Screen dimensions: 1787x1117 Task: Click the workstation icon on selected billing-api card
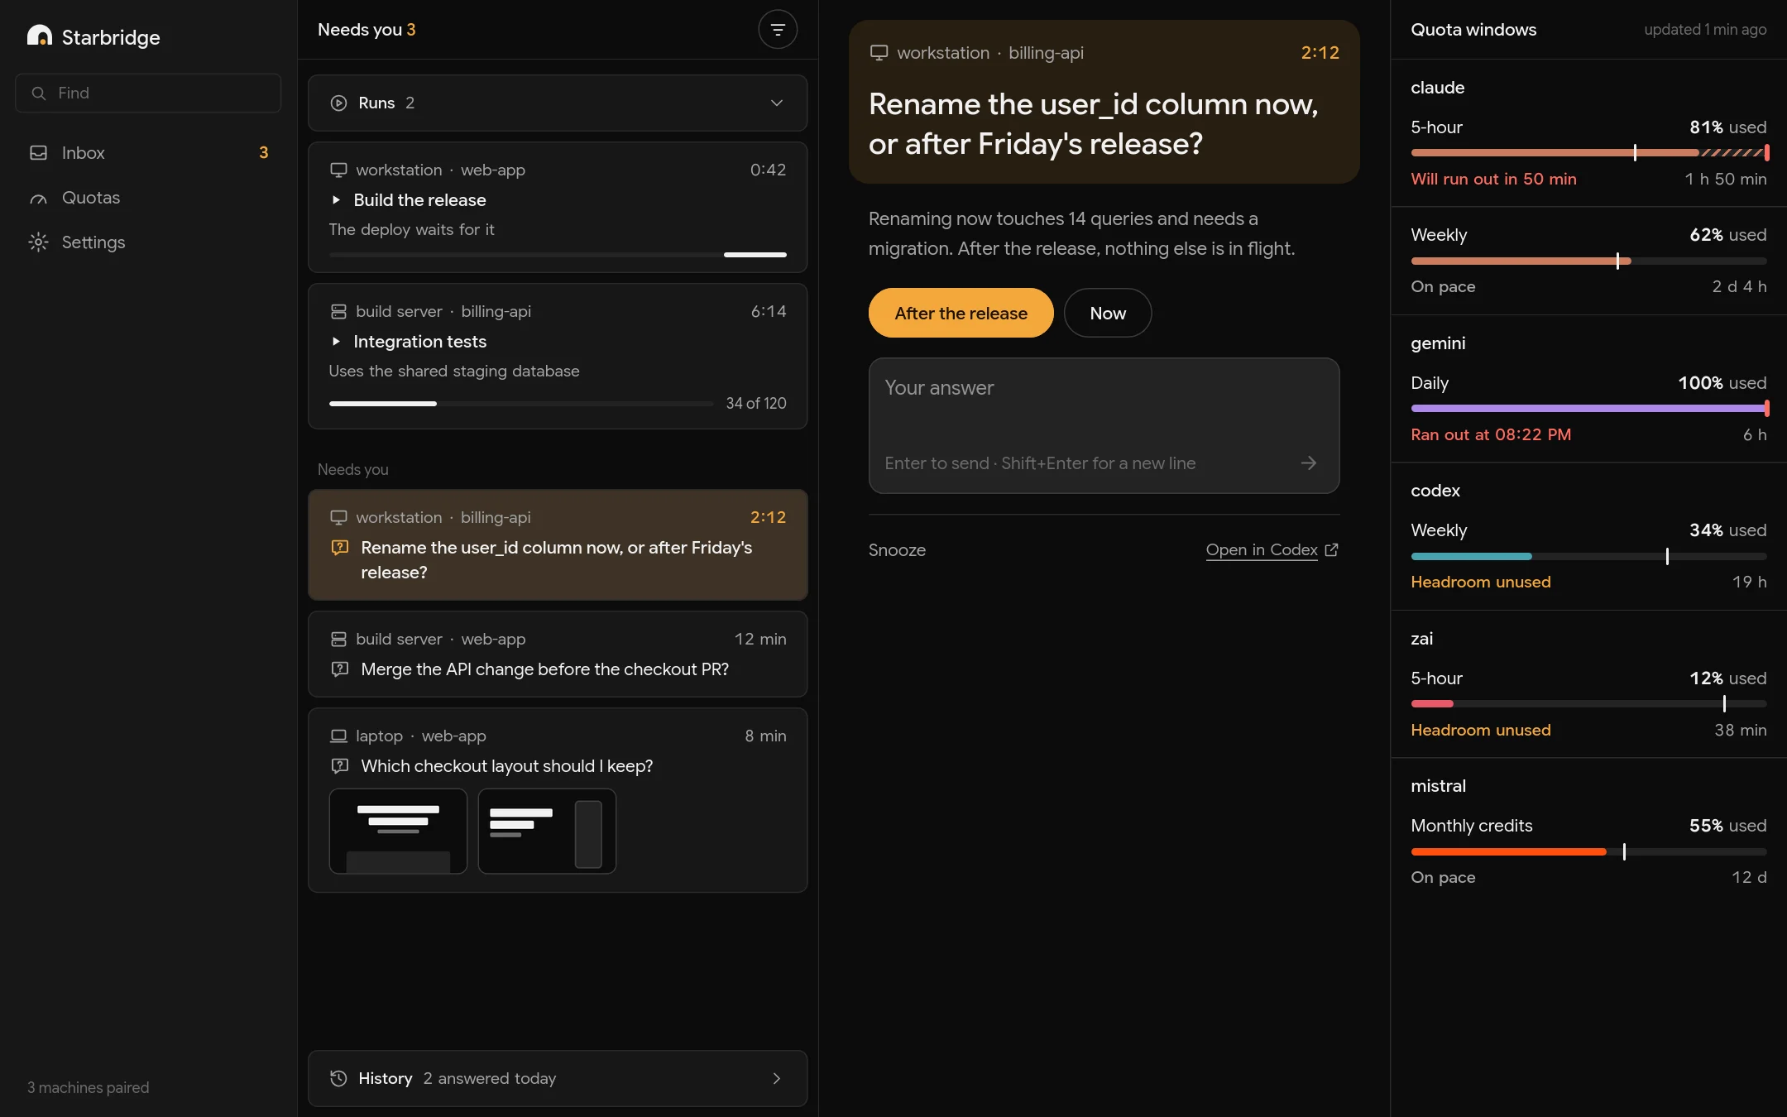(338, 518)
